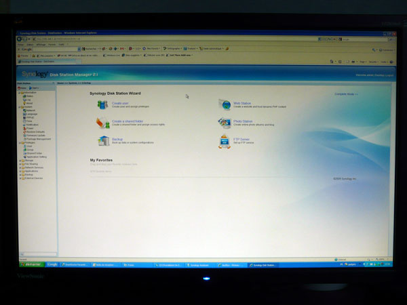Open Log under Information
The height and width of the screenshot is (305, 407).
pyautogui.click(x=27, y=100)
